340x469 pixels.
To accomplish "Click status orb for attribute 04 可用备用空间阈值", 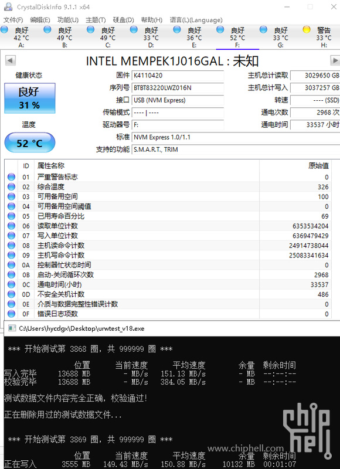I will 11,206.
